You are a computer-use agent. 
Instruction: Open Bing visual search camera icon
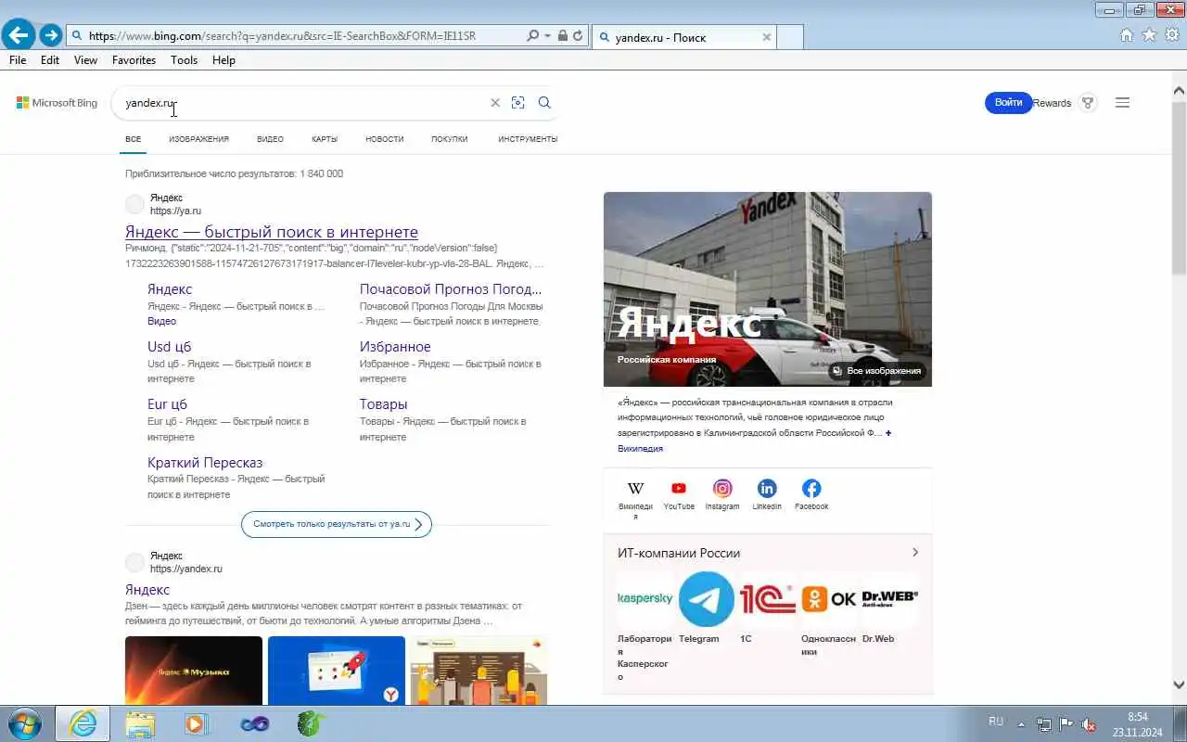(518, 103)
